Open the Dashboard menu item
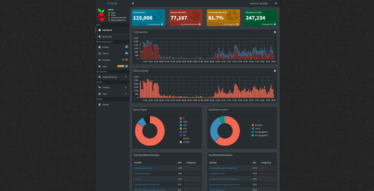This screenshot has width=374, height=191. tap(112, 30)
